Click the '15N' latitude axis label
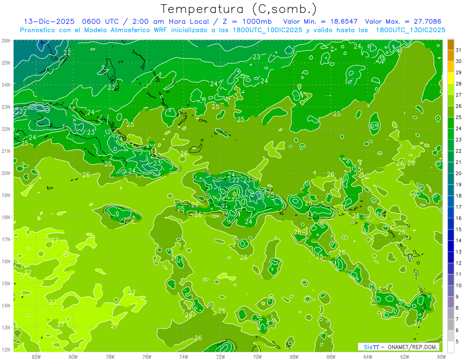The width and height of the screenshot is (469, 362). (x=6, y=284)
